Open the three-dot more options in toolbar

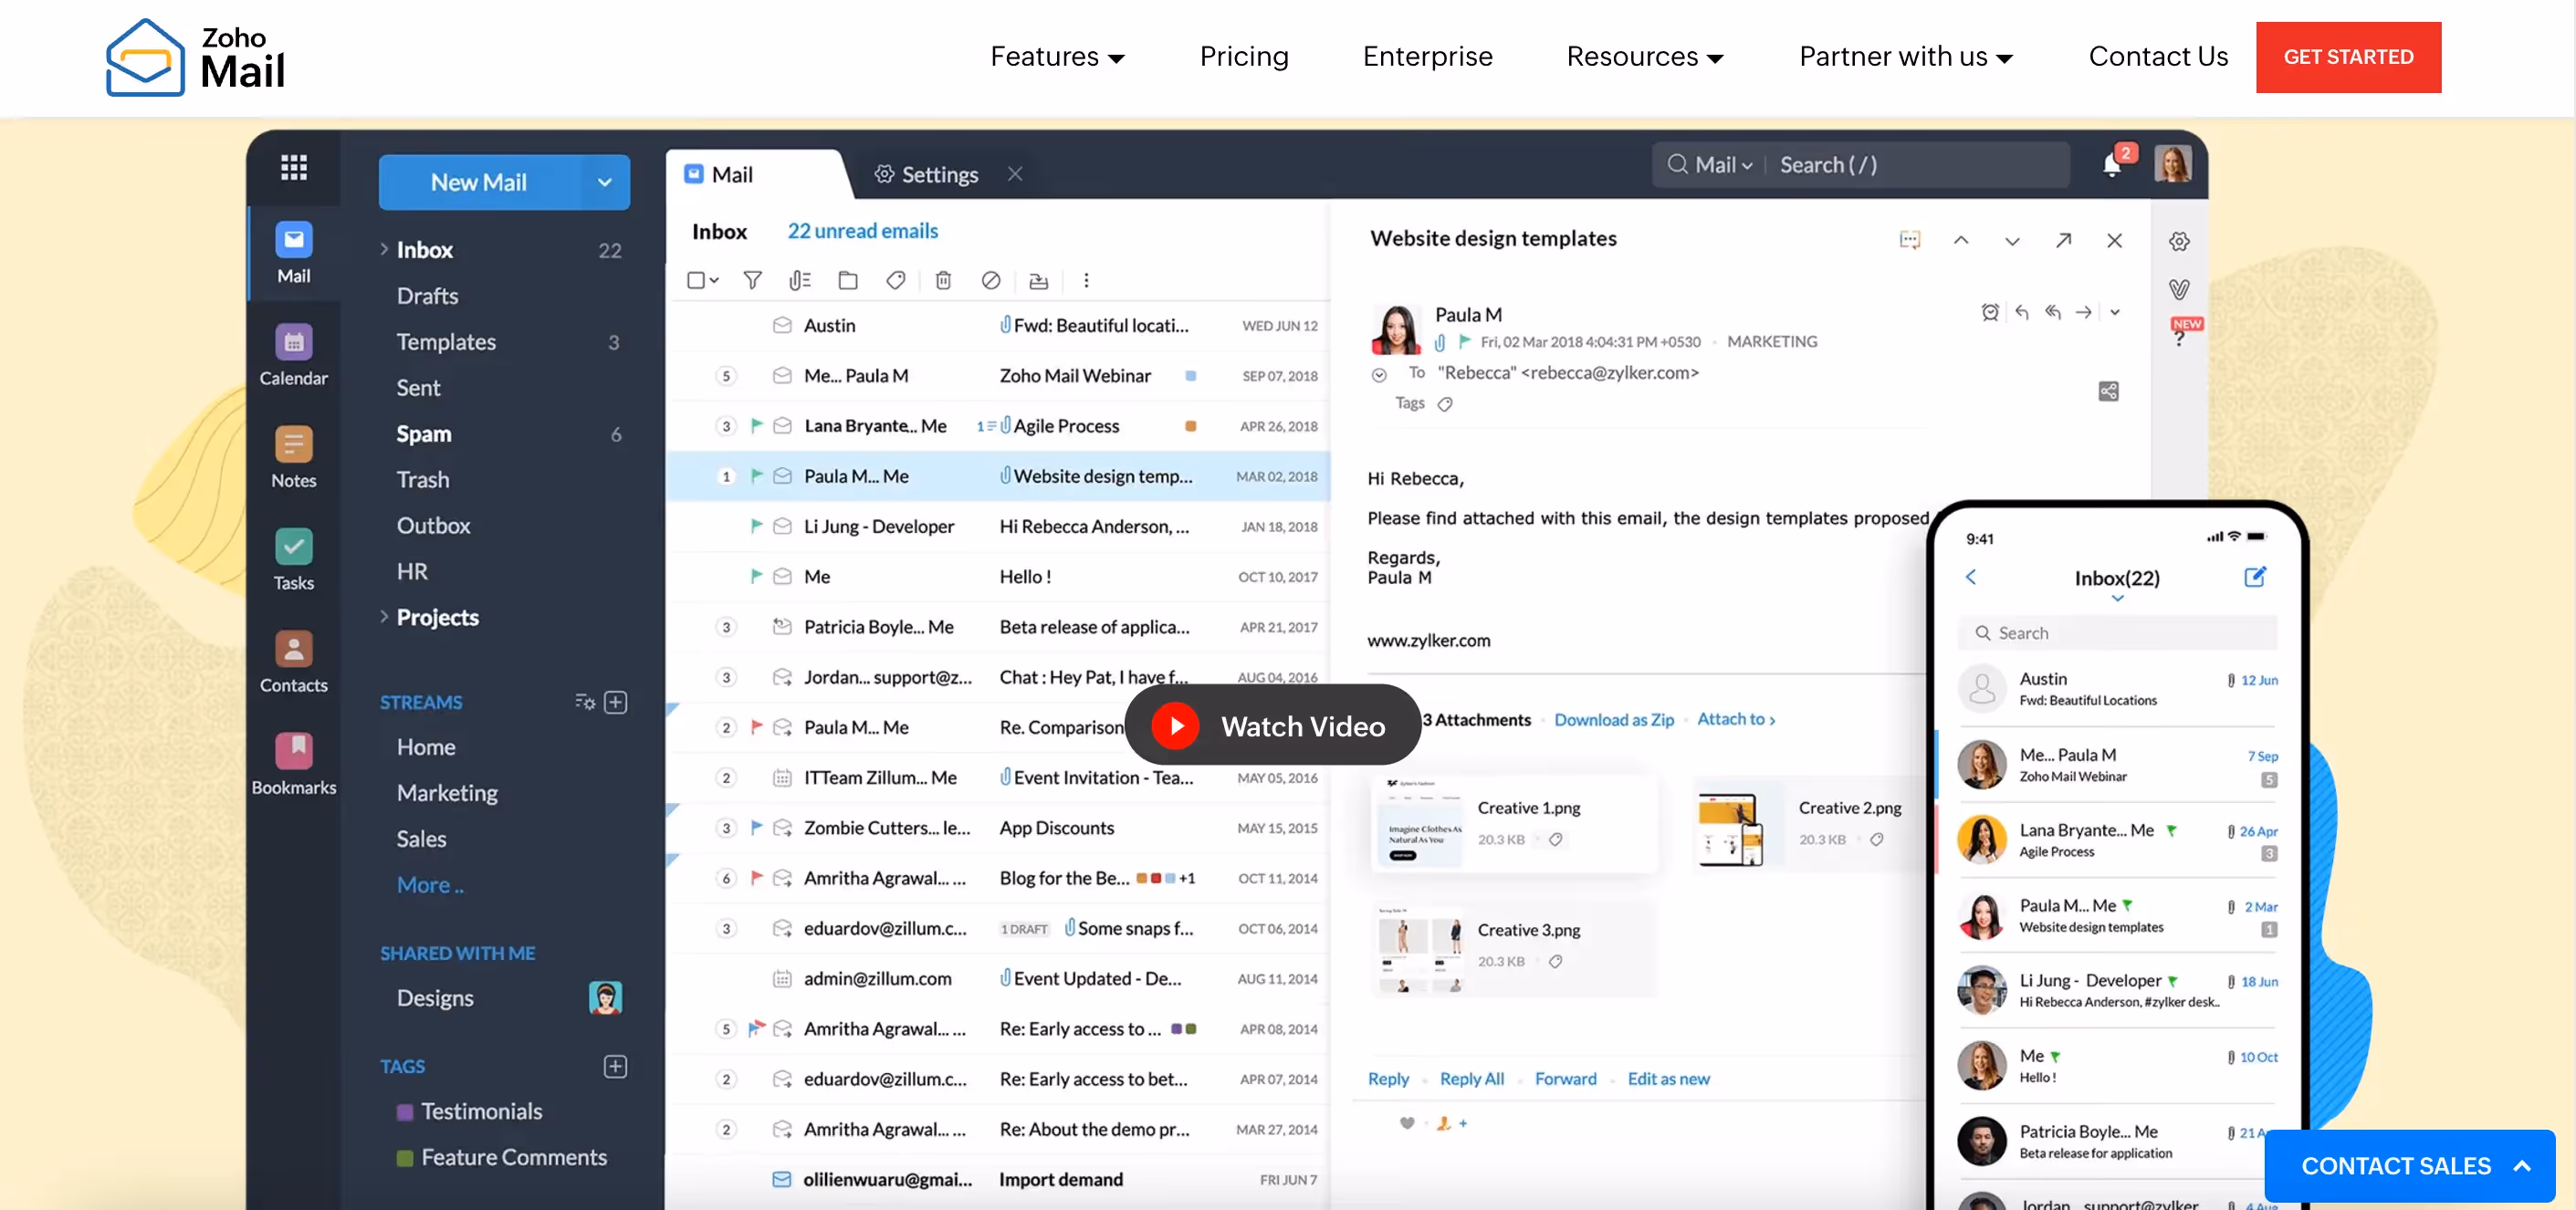(x=1086, y=280)
